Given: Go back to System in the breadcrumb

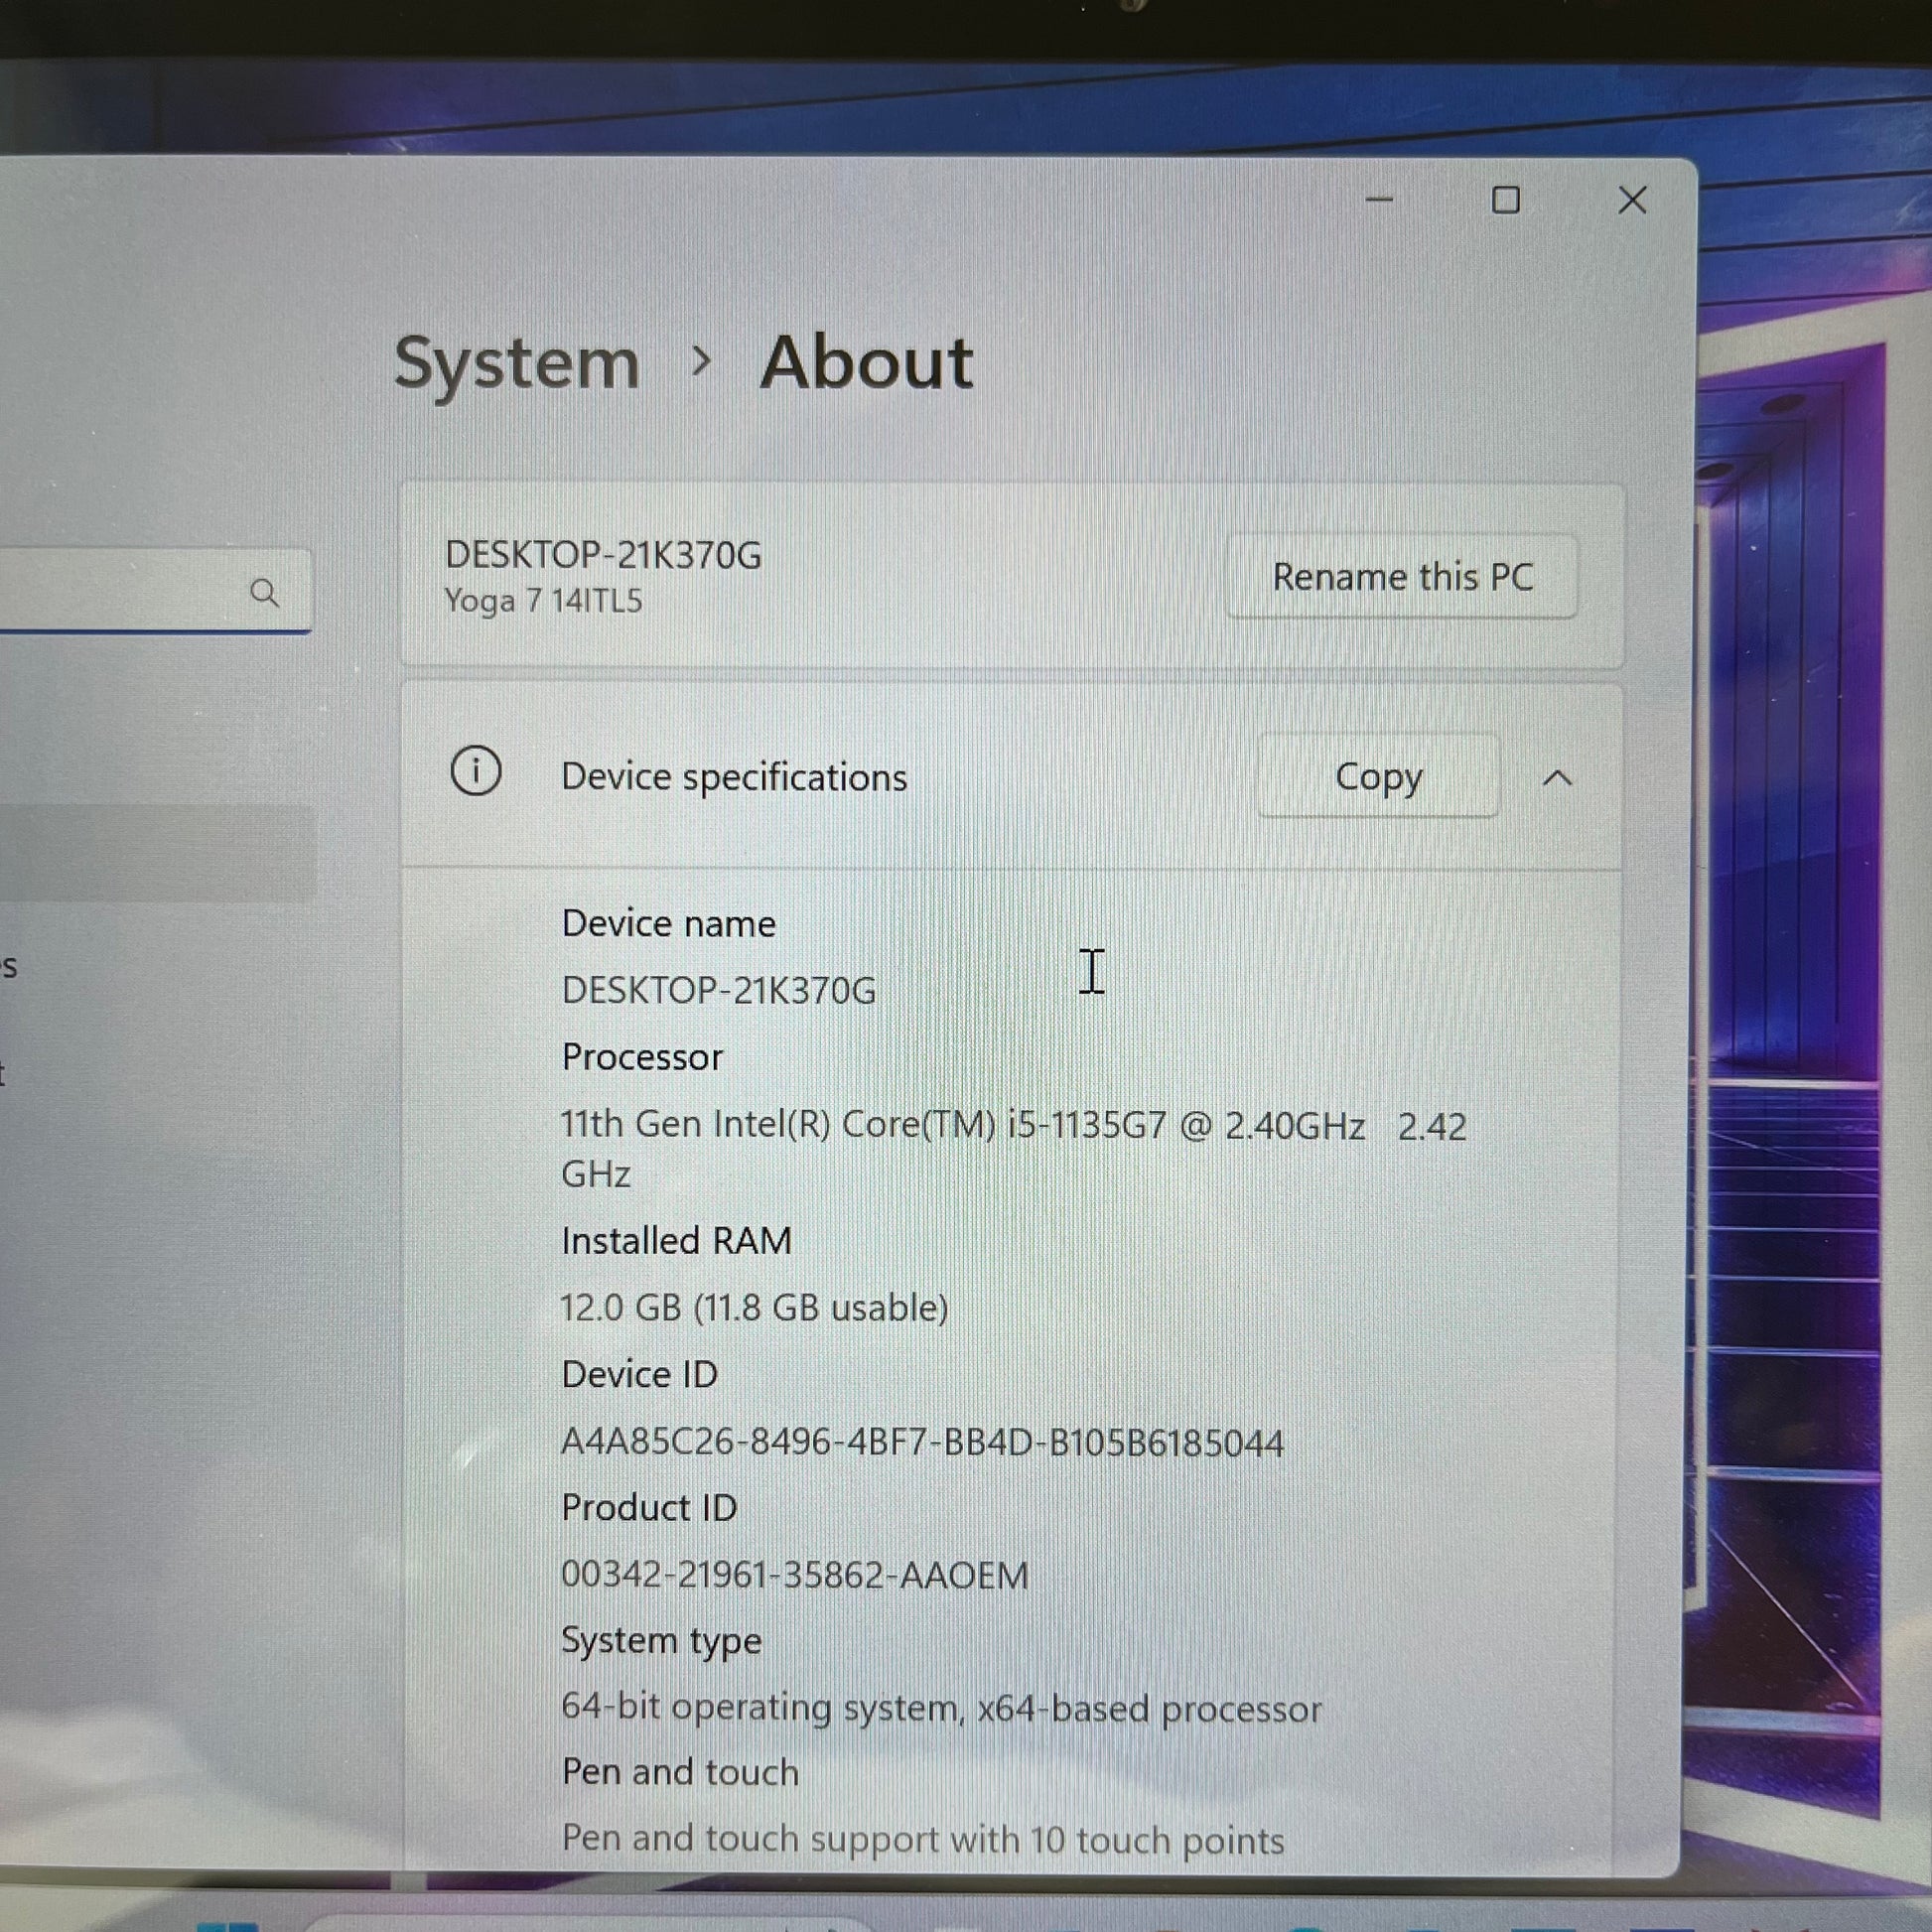Looking at the screenshot, I should pyautogui.click(x=517, y=364).
